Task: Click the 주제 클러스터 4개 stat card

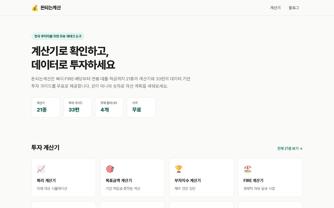Action: 109,107
